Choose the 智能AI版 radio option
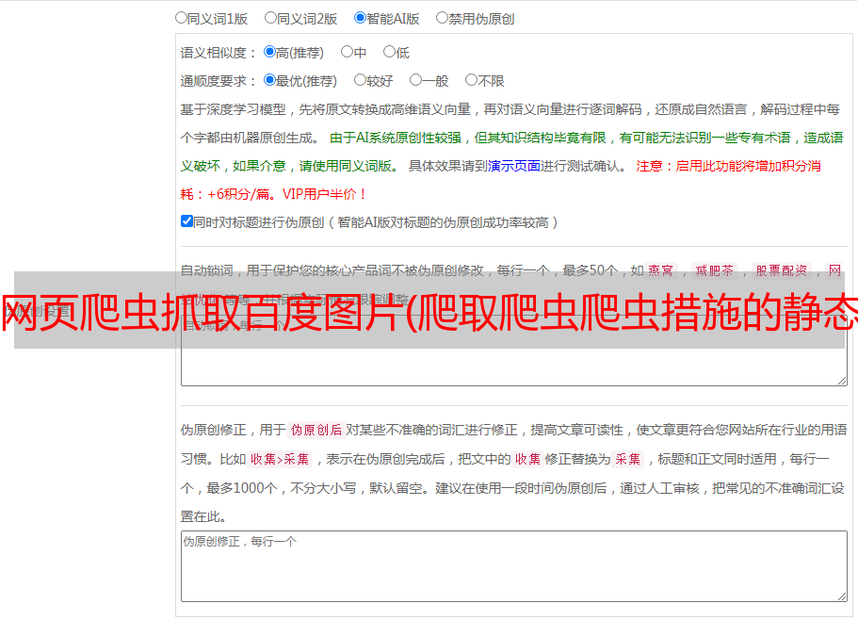Viewport: 858px width, 620px height. pos(360,18)
